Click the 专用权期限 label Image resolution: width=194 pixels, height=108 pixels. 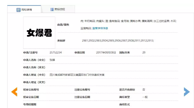point(30,105)
